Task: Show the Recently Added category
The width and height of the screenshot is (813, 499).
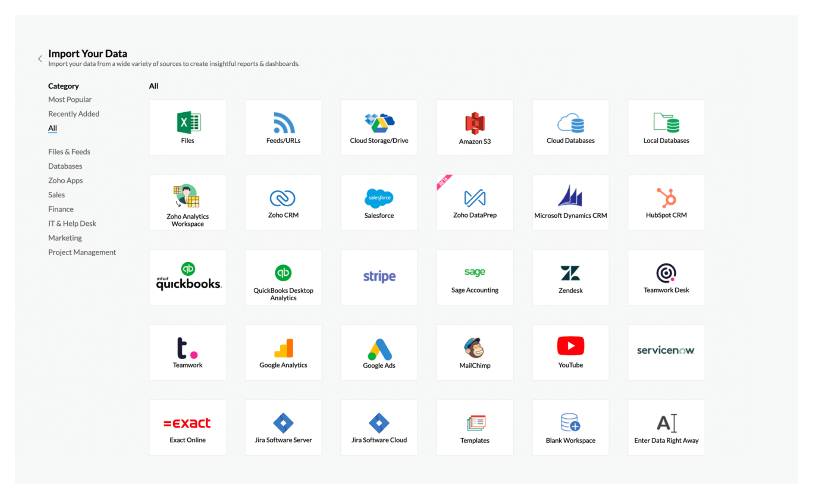Action: tap(74, 114)
